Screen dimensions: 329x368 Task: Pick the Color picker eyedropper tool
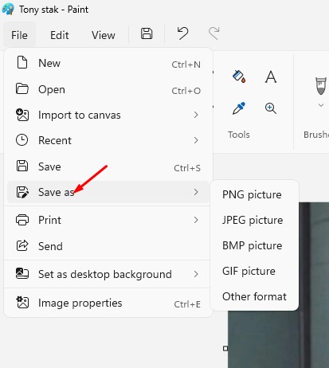pos(239,108)
